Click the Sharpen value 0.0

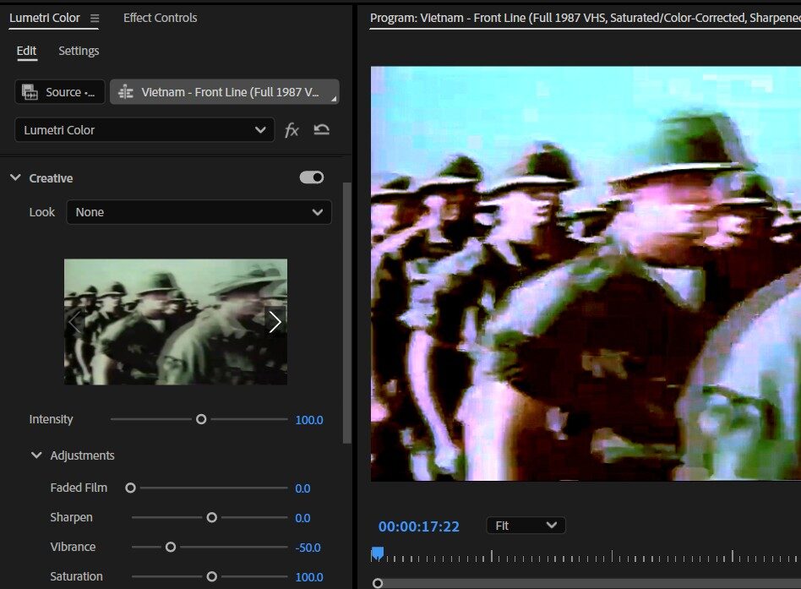click(x=302, y=518)
